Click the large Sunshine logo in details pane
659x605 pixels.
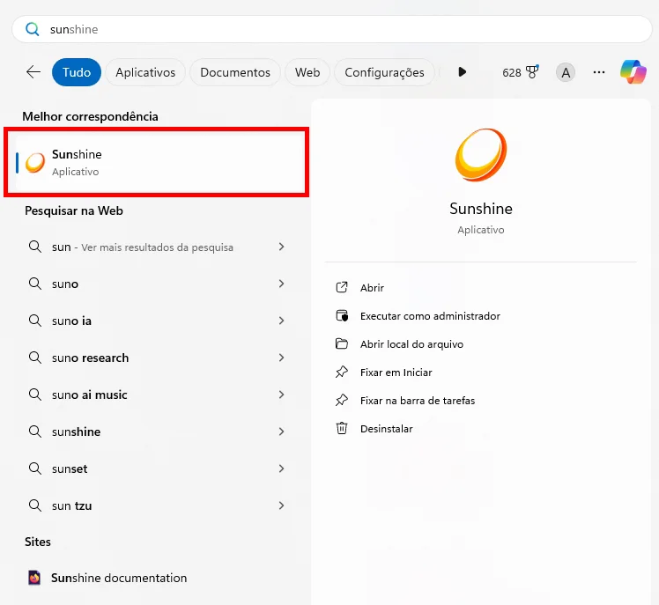(480, 156)
